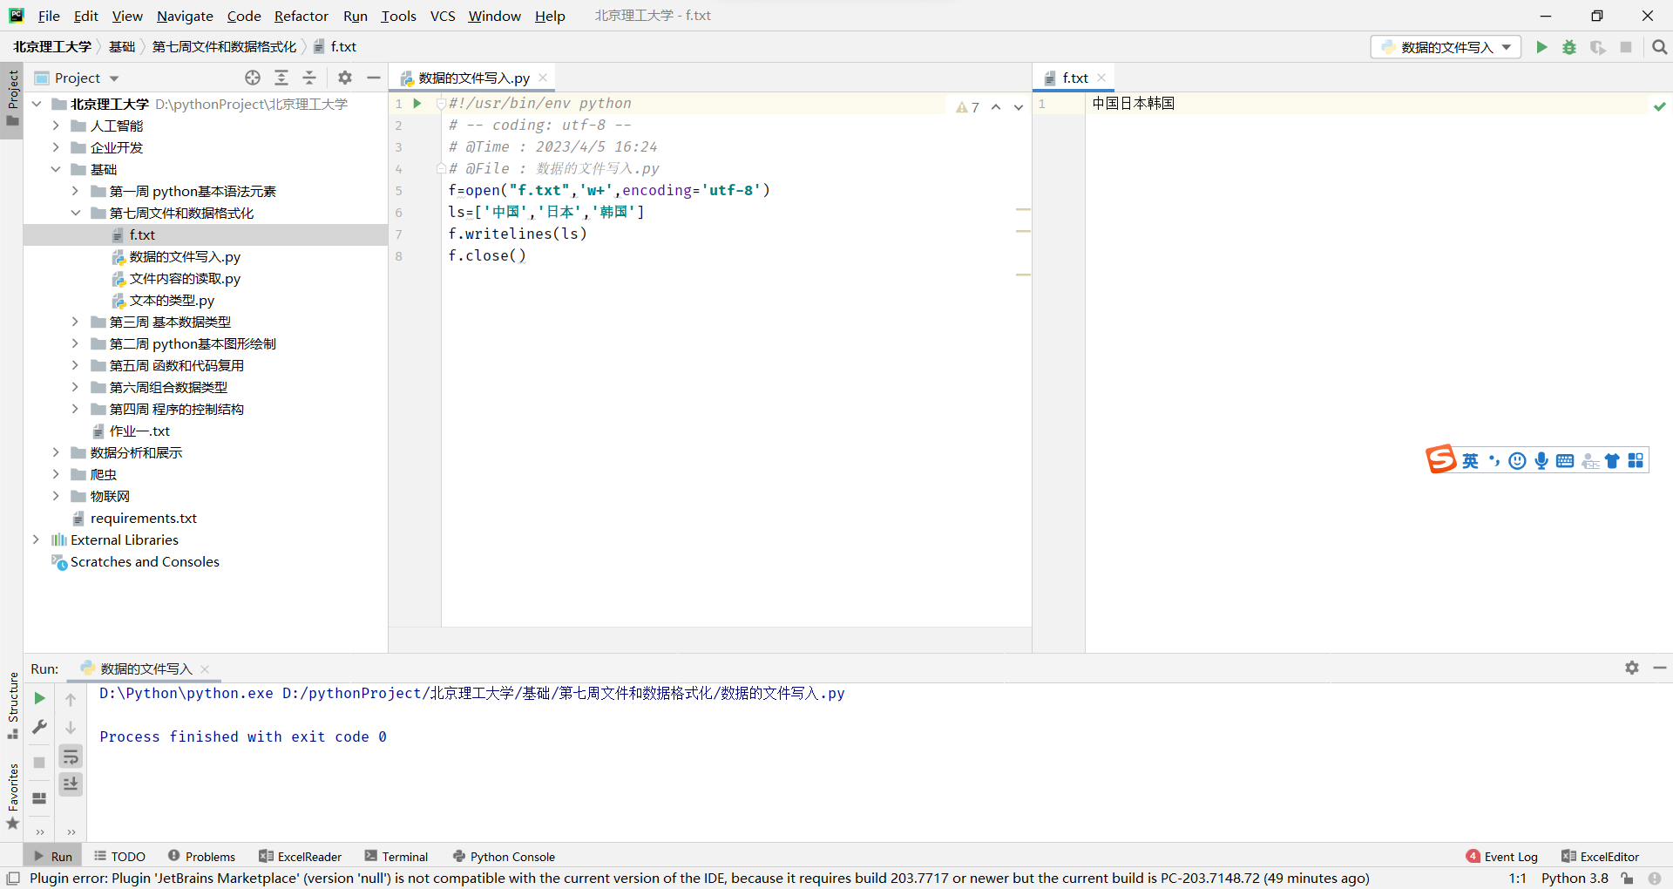Viewport: 1673px width, 889px height.
Task: Select 文件内容的读取.py in project tree
Action: point(185,278)
